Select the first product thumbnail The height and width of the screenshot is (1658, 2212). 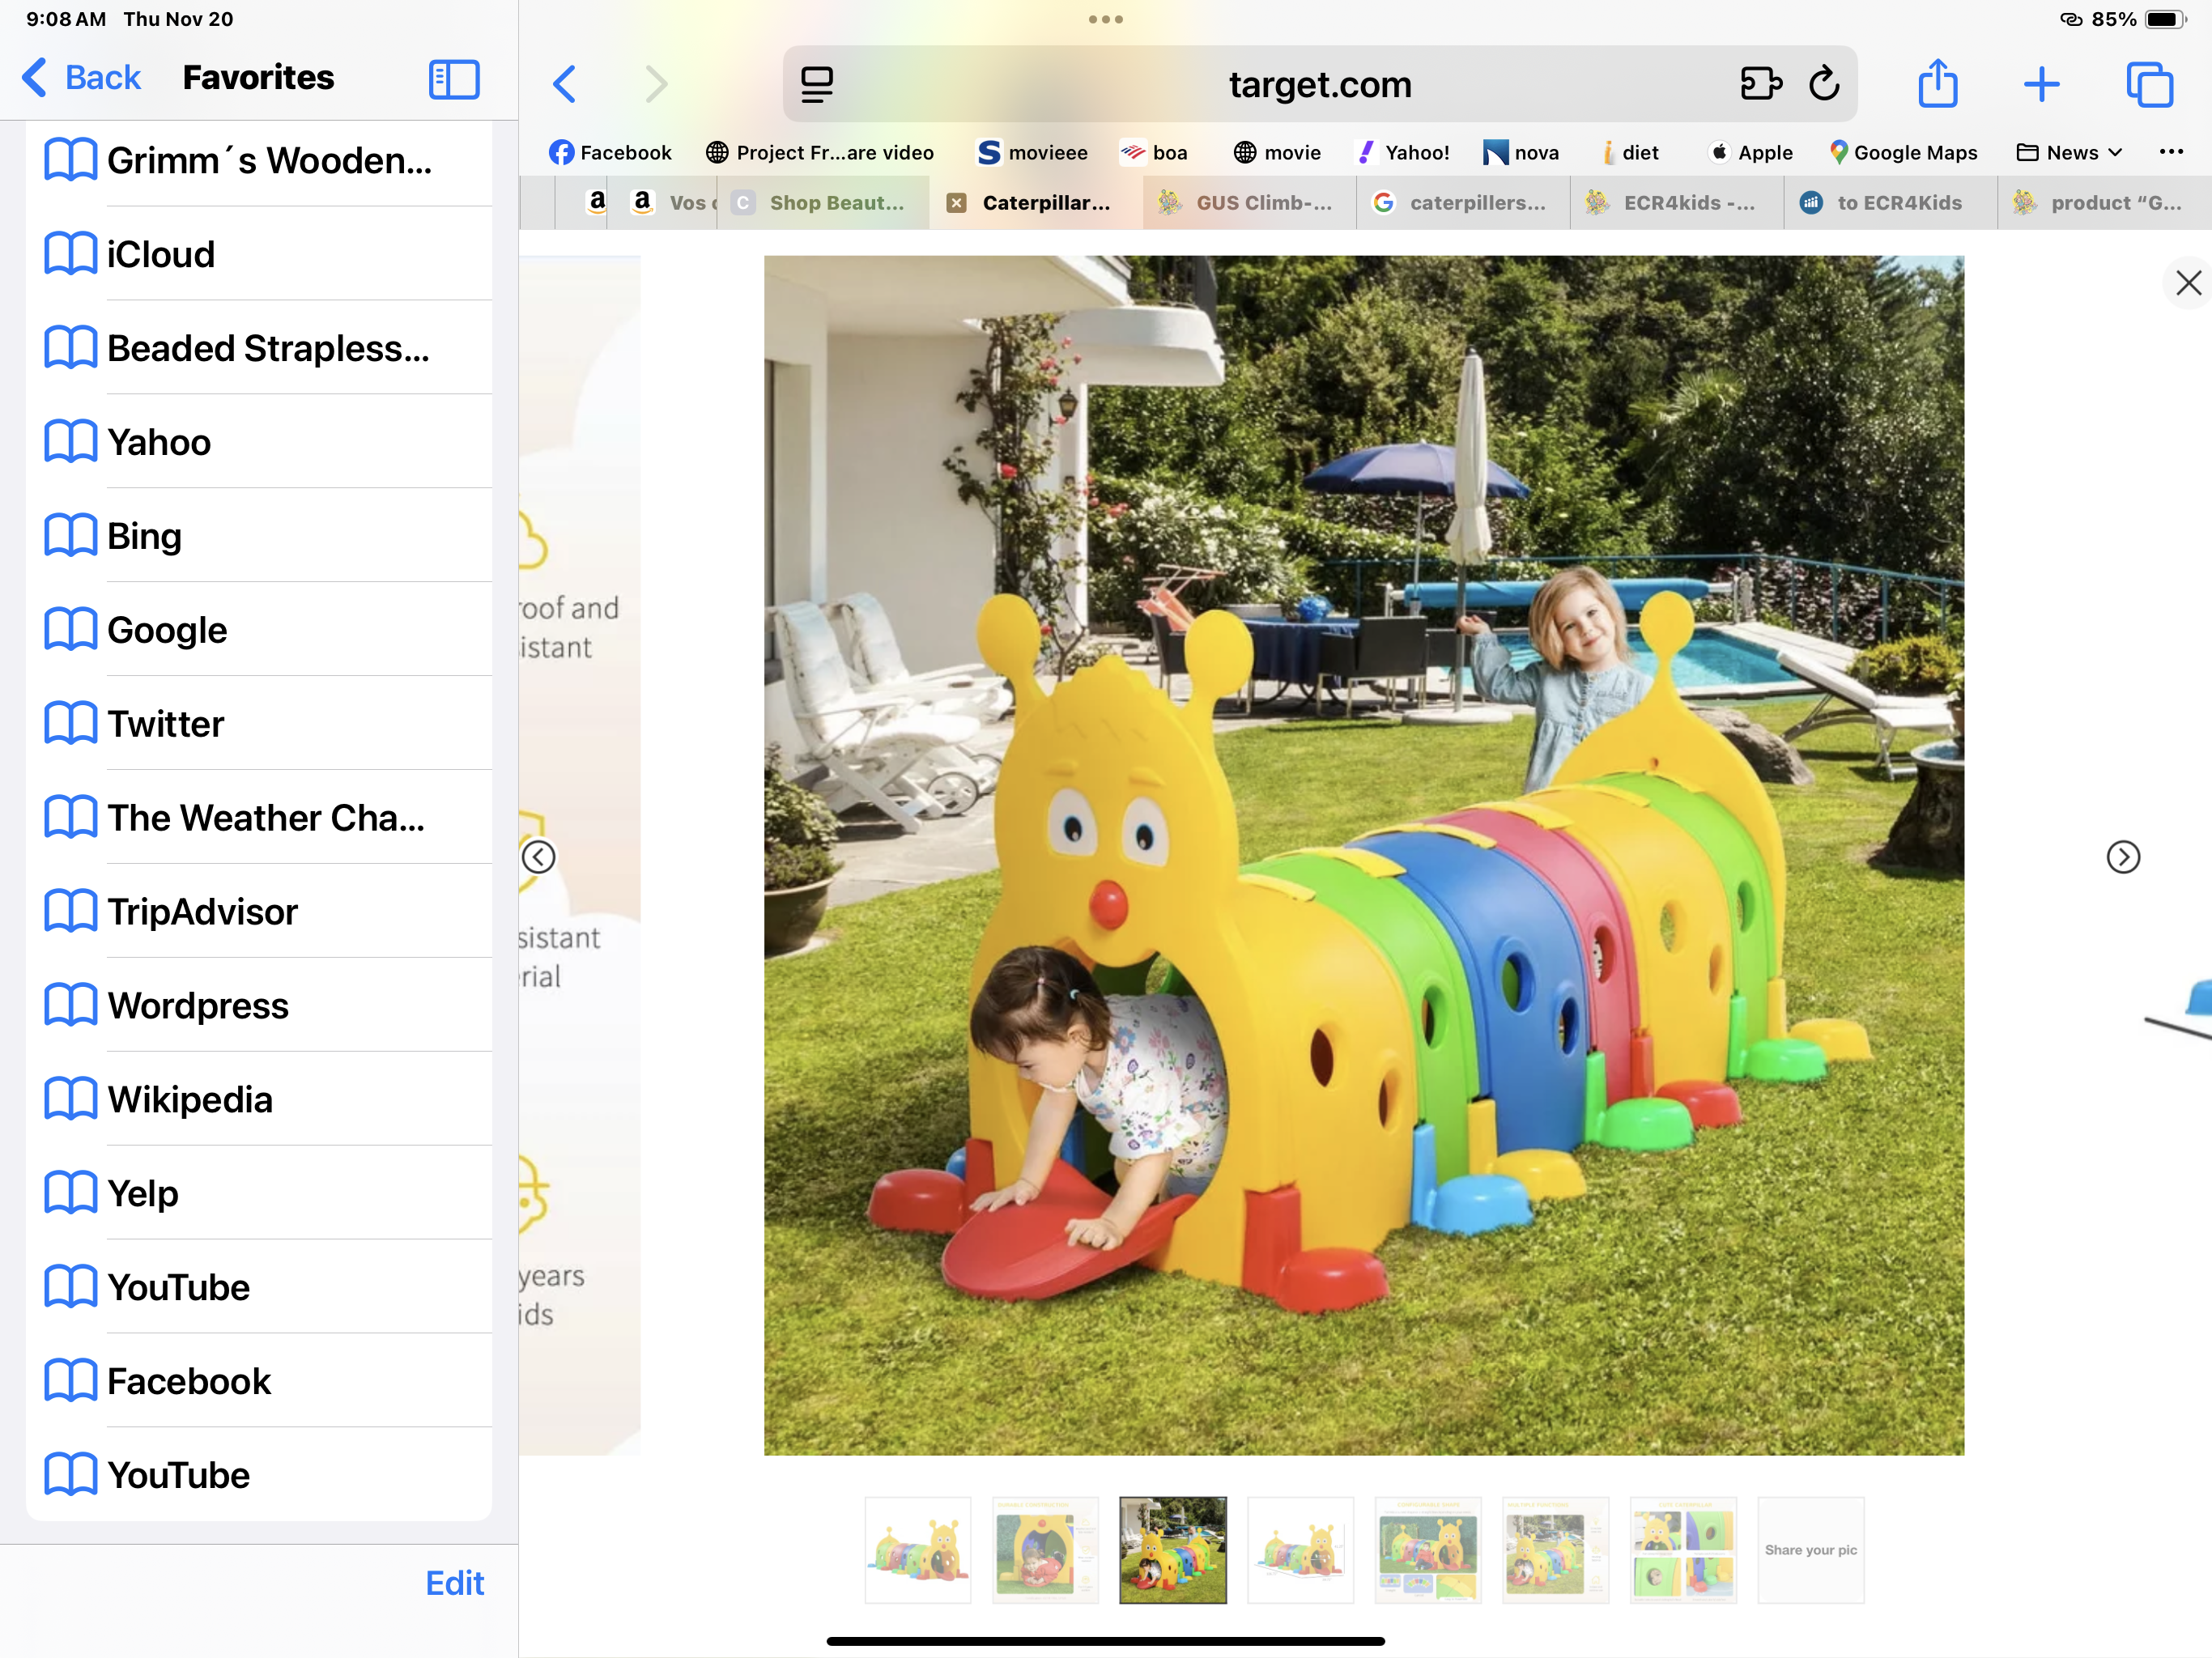tap(917, 1549)
